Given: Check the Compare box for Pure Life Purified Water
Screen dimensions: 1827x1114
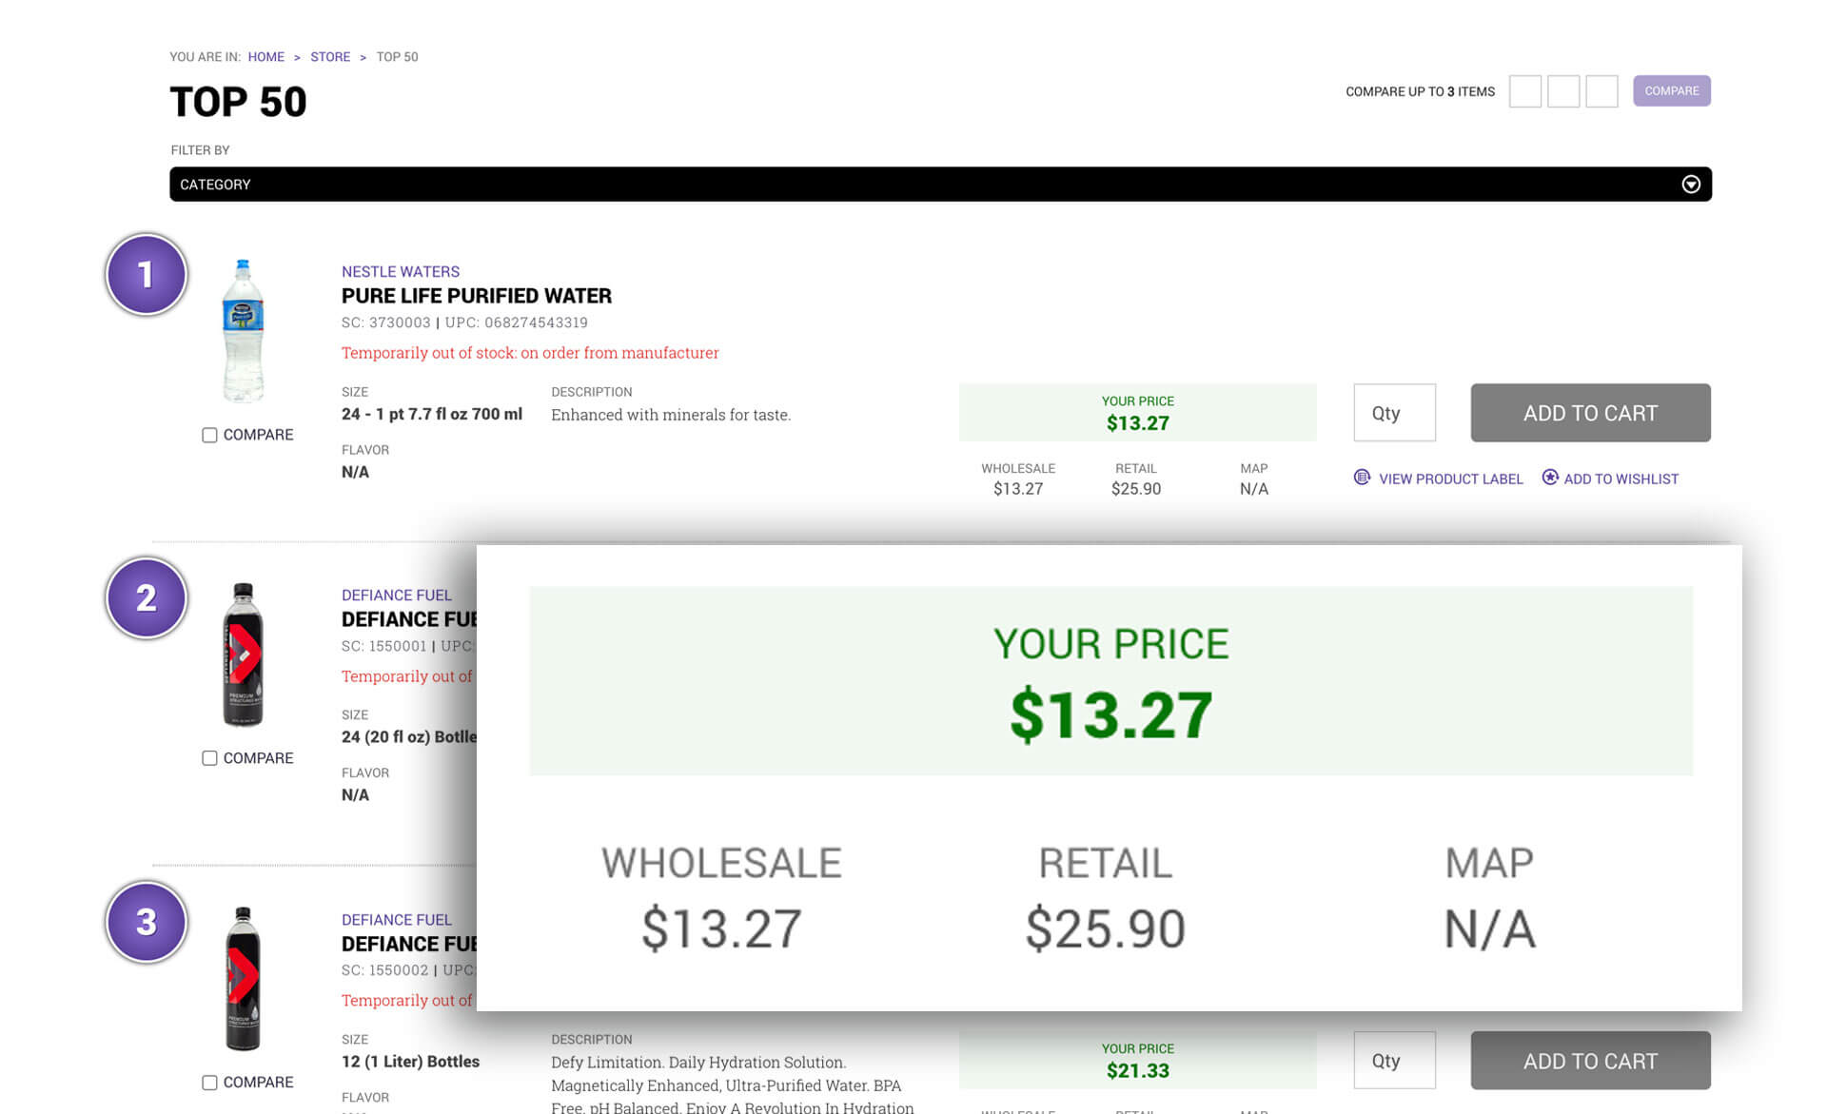Looking at the screenshot, I should pos(208,435).
